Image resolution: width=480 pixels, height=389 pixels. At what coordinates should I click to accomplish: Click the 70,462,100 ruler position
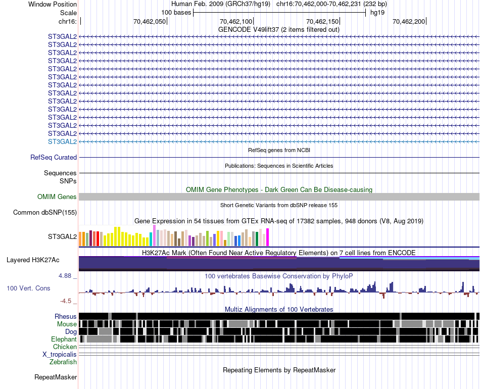(x=236, y=21)
